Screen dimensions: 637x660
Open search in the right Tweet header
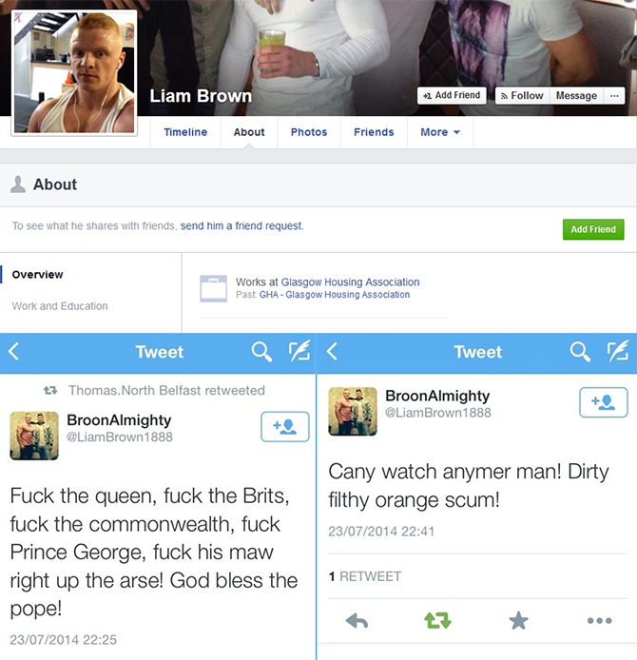click(x=580, y=352)
